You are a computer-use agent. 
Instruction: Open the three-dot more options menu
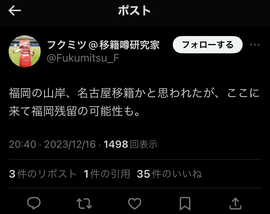coord(255,45)
